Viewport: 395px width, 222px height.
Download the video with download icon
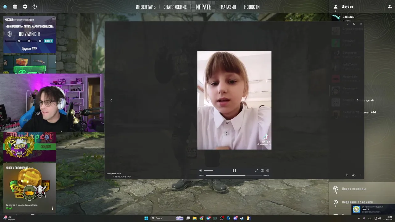pos(347,175)
